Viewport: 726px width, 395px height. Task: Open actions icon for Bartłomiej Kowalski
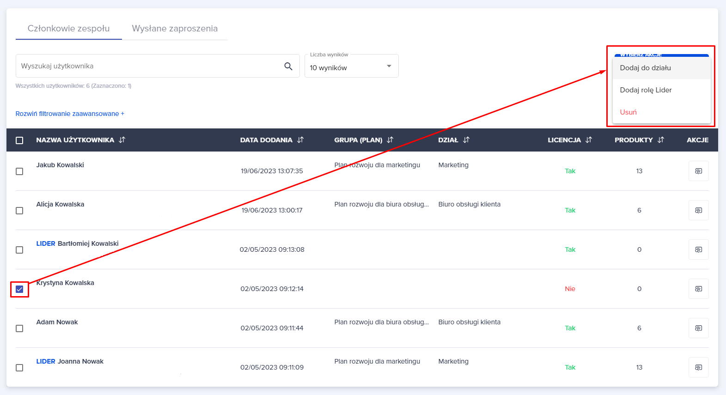[698, 249]
